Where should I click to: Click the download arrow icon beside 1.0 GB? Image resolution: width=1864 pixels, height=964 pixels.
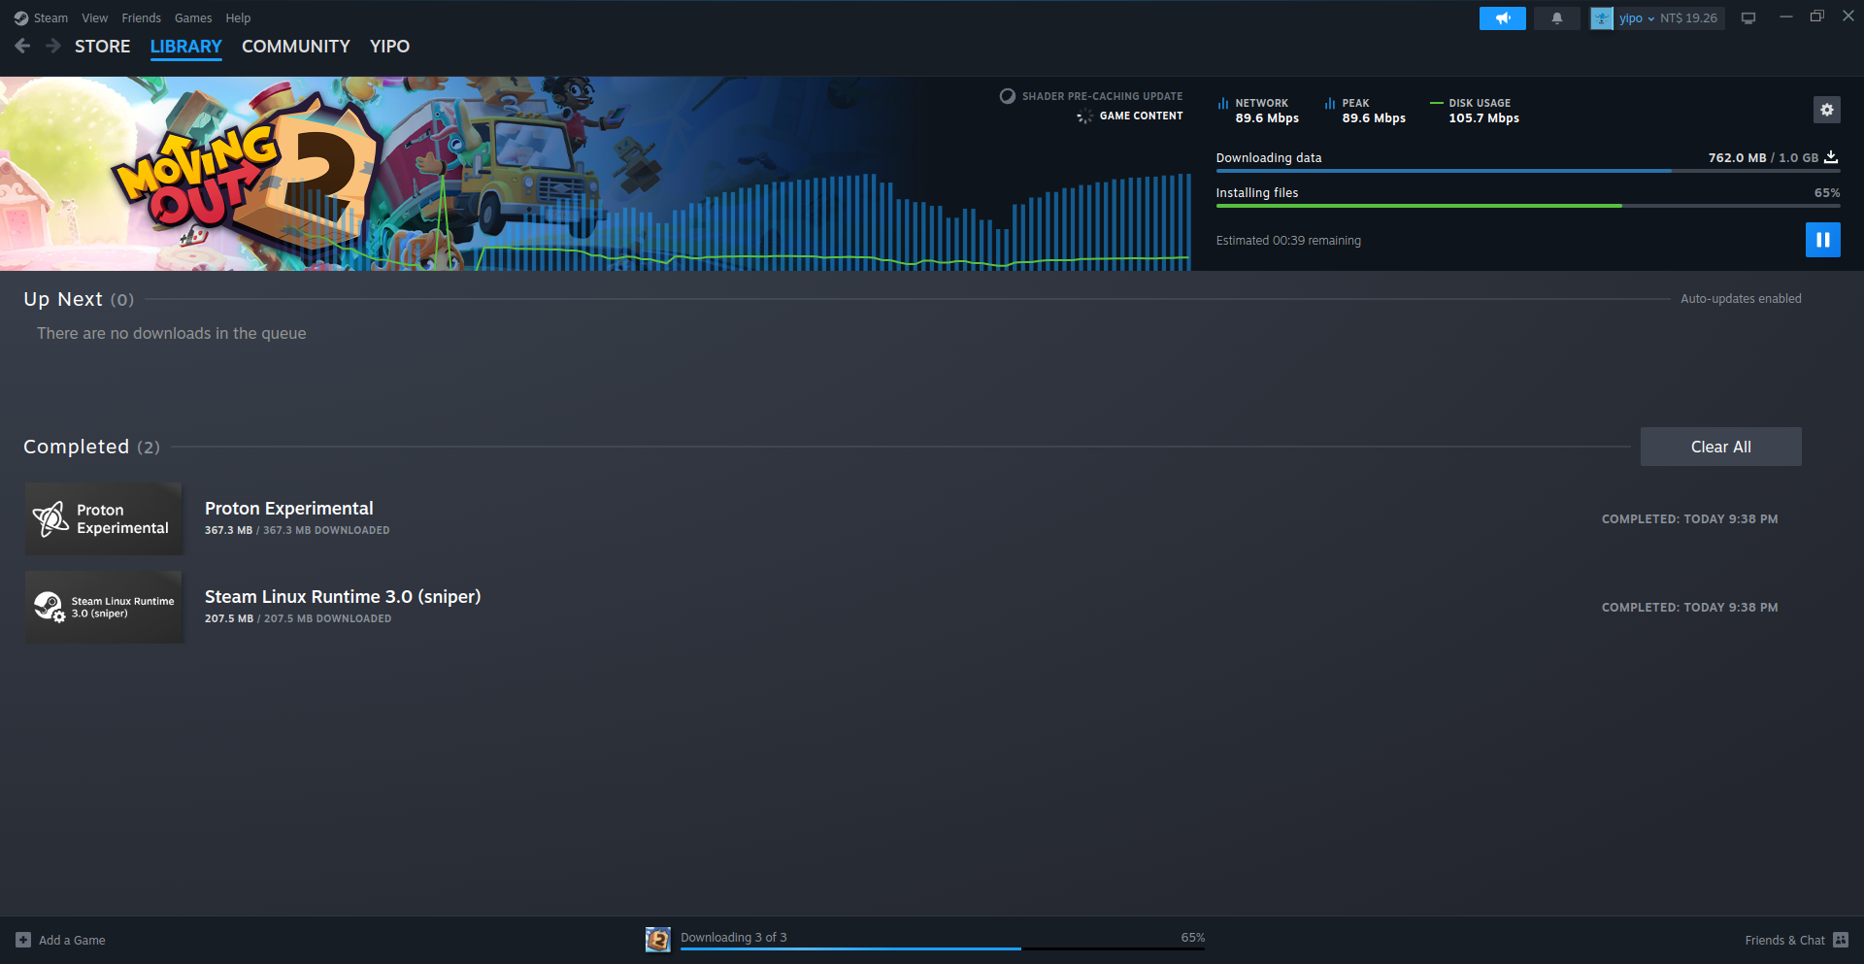tap(1831, 157)
